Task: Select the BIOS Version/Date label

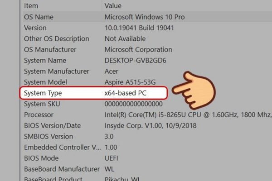Action: click(53, 126)
